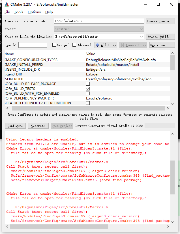Click the Sofa/framework/Helper/CMakeLists.txt:5 log line

click(76, 180)
